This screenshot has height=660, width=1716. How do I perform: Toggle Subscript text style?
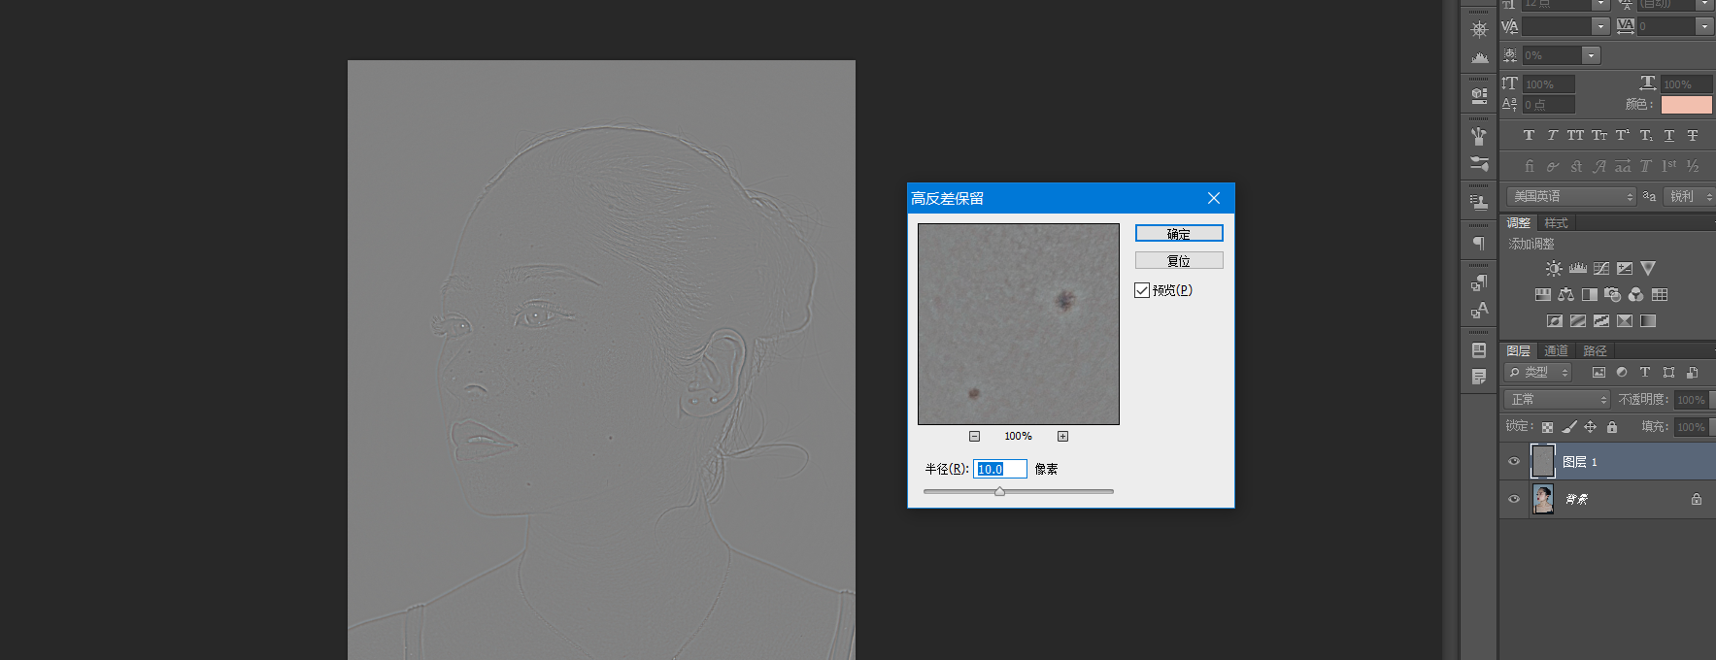click(1646, 136)
